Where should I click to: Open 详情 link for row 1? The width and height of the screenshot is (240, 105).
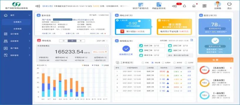click(x=189, y=71)
